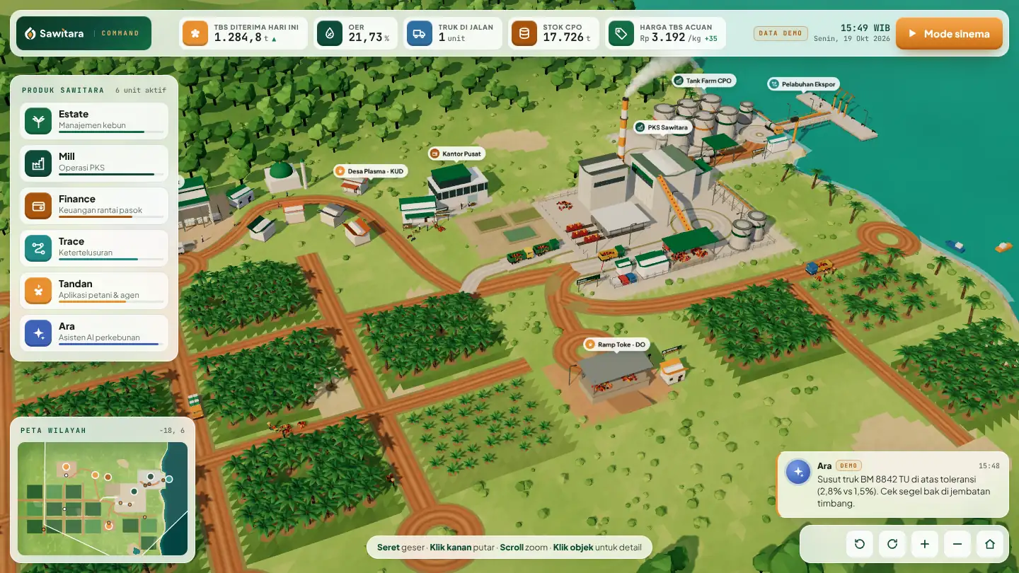Click the Stok CPO value 17.726 t
Viewport: 1019px width, 573px height.
point(566,37)
